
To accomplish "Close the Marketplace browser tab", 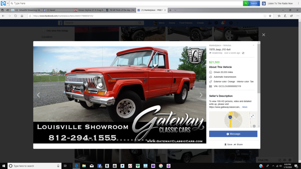I will click(165, 10).
